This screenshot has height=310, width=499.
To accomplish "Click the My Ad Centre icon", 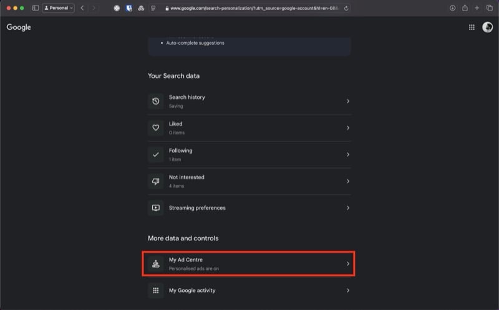I will tap(155, 264).
